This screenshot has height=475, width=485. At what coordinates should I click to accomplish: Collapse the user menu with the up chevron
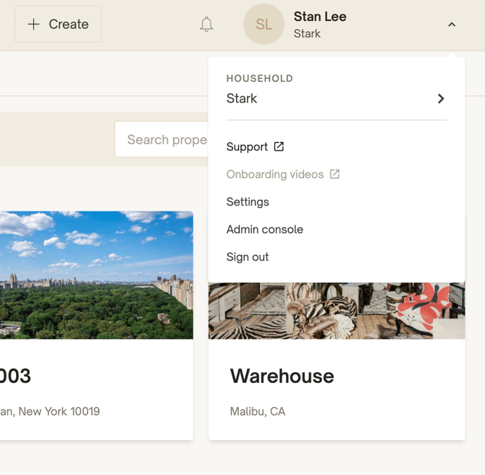pos(452,25)
